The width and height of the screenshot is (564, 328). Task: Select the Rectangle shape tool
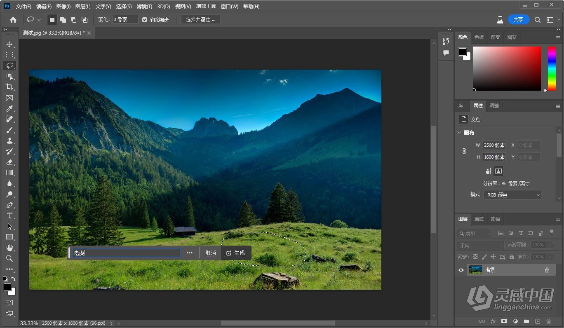9,237
